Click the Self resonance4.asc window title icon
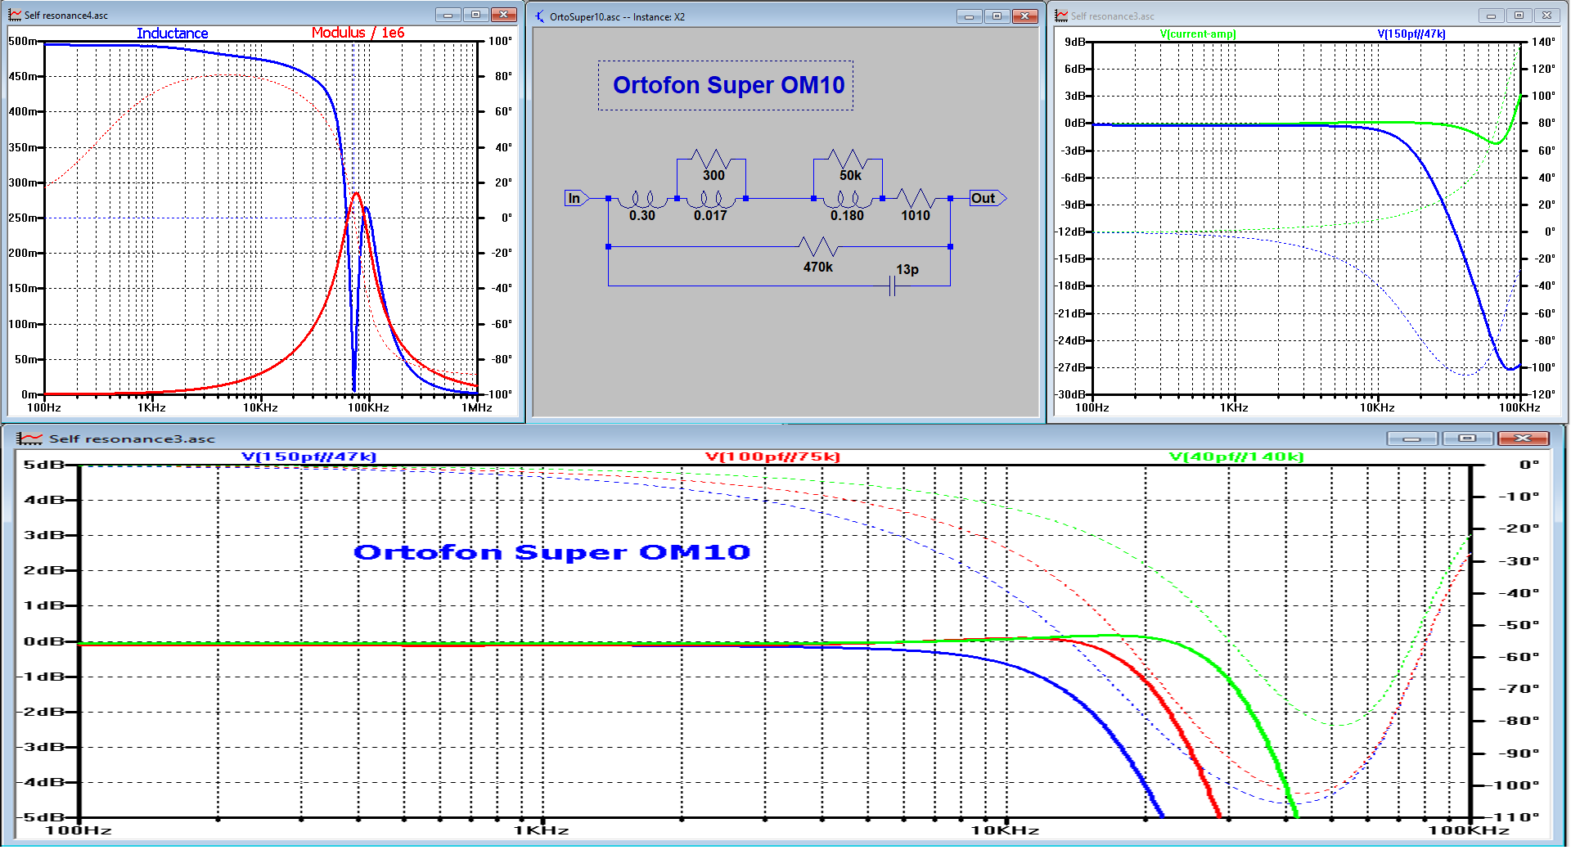The height and width of the screenshot is (850, 1571). 15,15
